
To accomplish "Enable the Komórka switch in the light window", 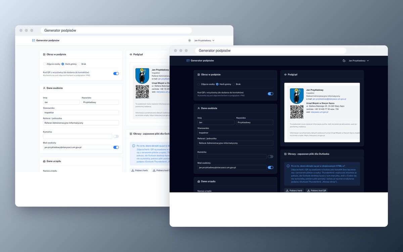I will pyautogui.click(x=116, y=136).
